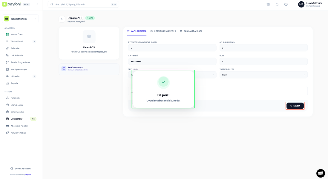Click the ParamPOS plug icon
The height and width of the screenshot is (179, 328).
click(89, 37)
